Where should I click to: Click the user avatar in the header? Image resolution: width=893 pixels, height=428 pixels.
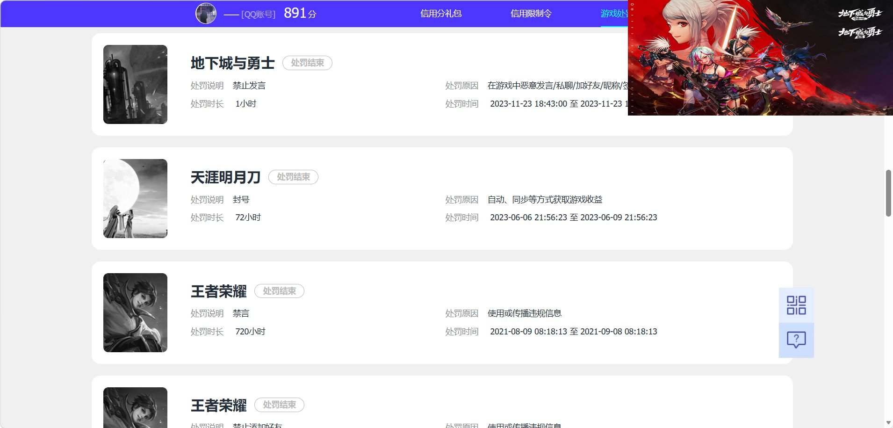(206, 13)
